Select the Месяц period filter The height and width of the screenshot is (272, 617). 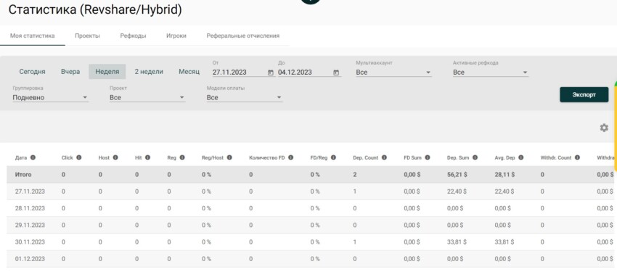189,72
